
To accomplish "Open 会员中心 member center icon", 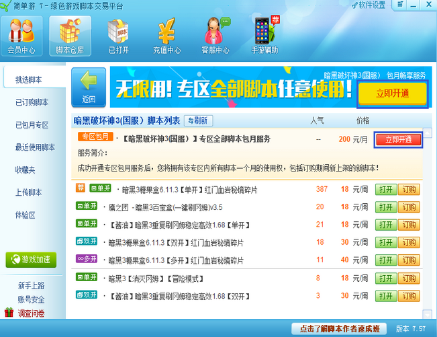I will pyautogui.click(x=23, y=36).
